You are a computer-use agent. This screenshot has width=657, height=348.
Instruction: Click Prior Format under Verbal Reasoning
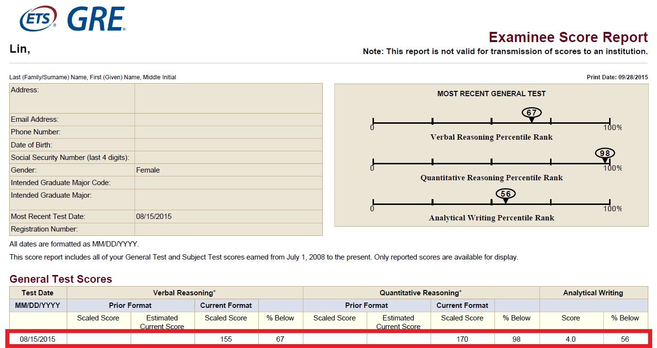[x=131, y=305]
